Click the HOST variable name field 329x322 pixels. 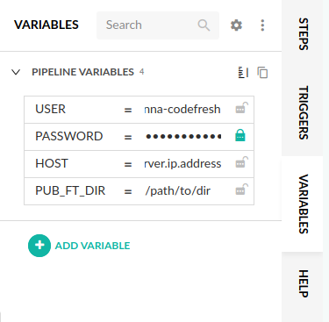pos(73,163)
